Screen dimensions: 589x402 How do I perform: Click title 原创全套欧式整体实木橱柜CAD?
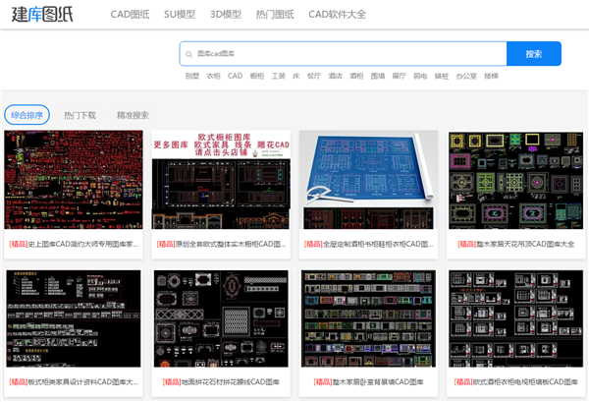click(x=221, y=244)
